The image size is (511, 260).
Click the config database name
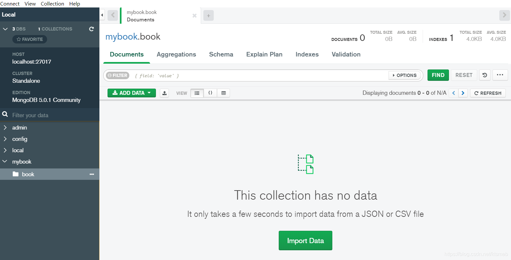click(20, 139)
